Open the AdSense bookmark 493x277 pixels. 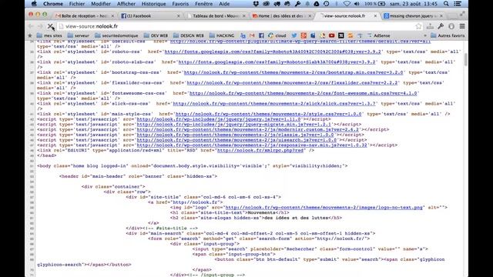pos(378,36)
